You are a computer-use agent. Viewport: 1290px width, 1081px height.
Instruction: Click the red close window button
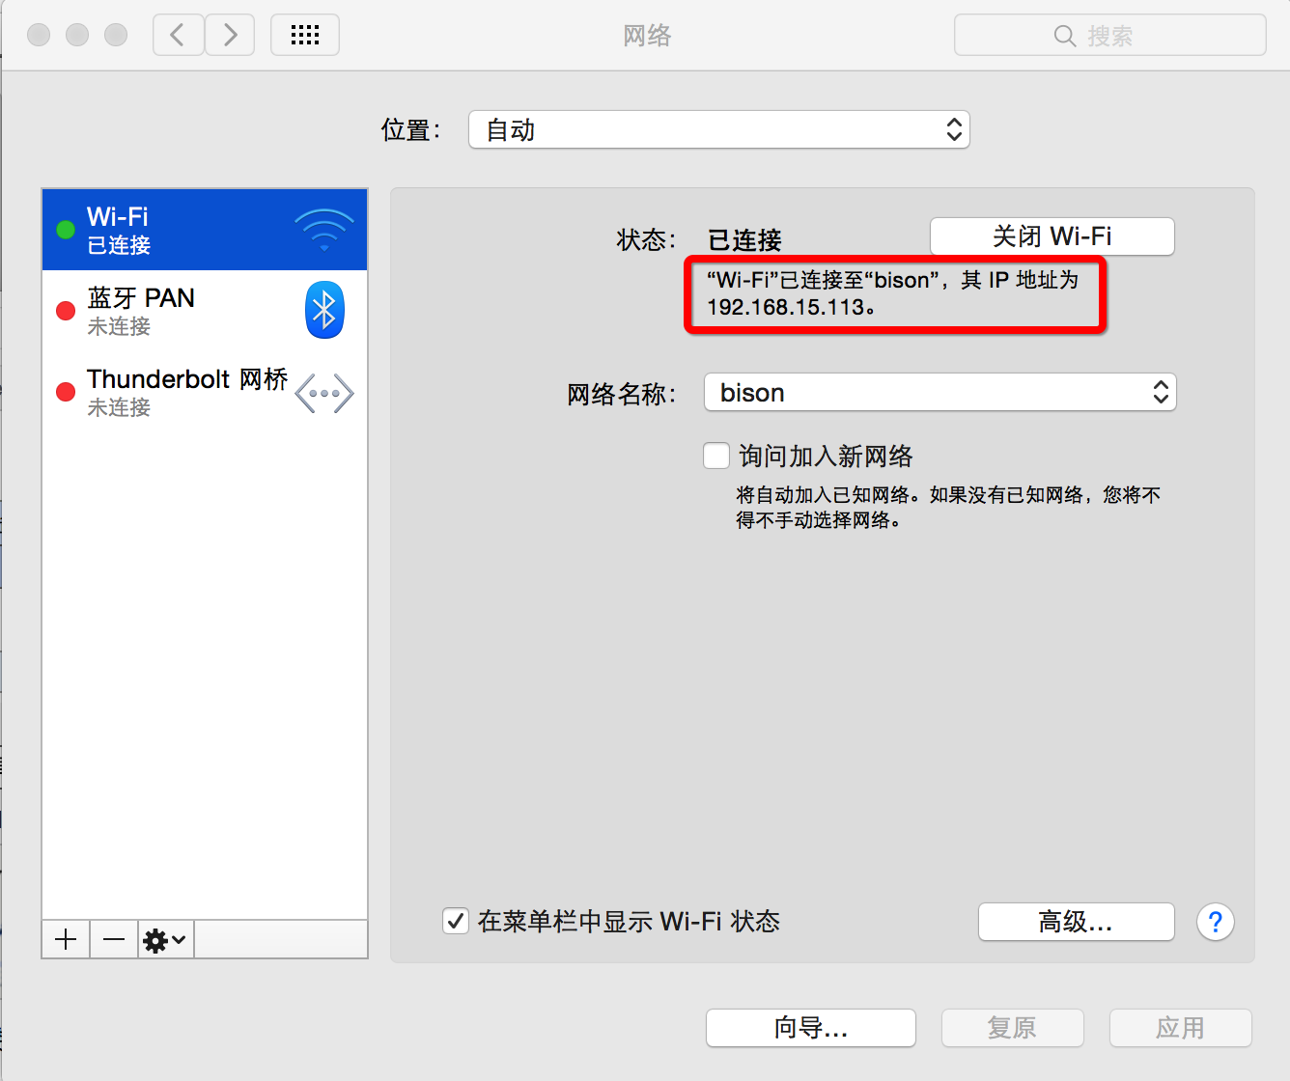(x=39, y=36)
